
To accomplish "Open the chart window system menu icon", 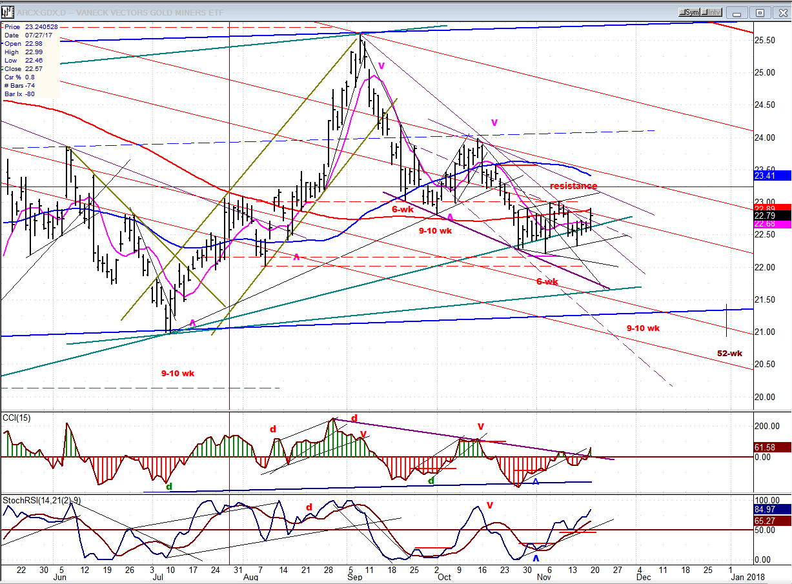I will point(8,12).
